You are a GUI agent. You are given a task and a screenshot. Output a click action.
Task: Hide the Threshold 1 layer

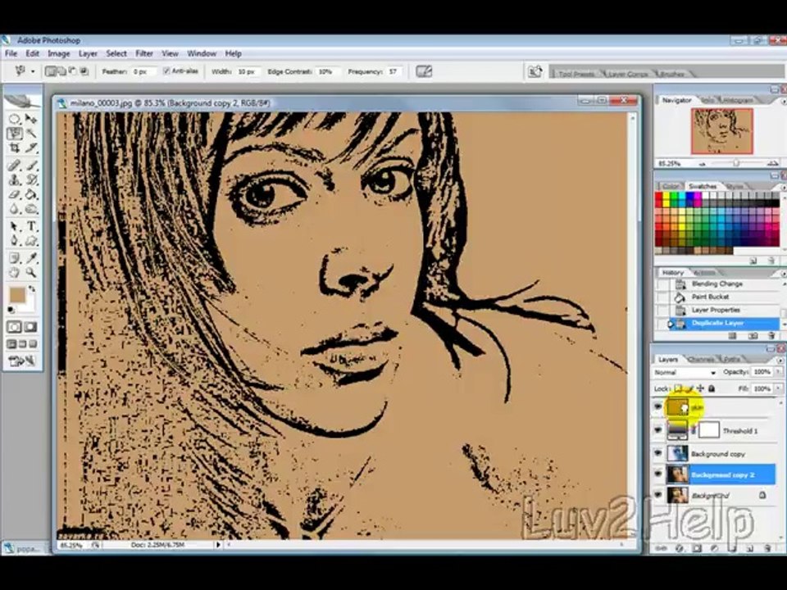[x=658, y=430]
